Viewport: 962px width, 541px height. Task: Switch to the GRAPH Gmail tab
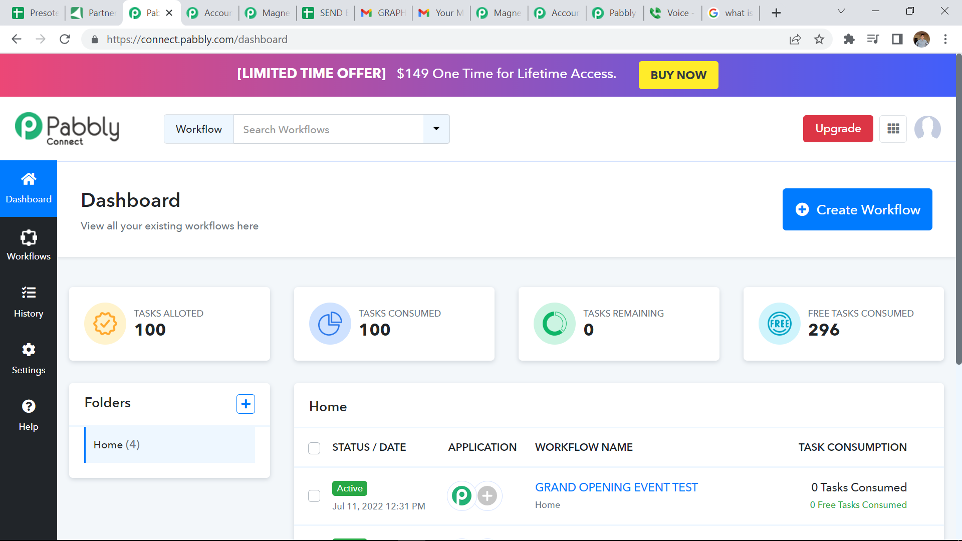[383, 13]
